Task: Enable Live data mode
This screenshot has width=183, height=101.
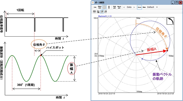Action: tap(95, 7)
